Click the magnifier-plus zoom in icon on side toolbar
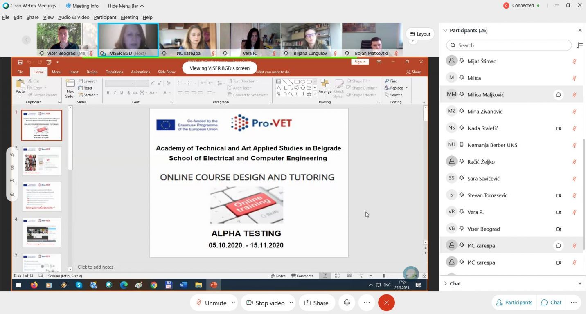The width and height of the screenshot is (586, 314). pyautogui.click(x=12, y=181)
